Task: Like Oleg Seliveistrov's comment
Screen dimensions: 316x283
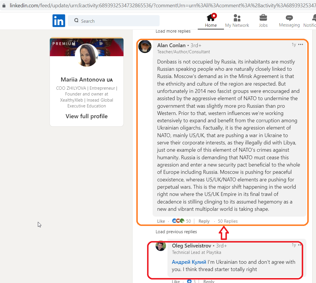Action: pyautogui.click(x=176, y=281)
